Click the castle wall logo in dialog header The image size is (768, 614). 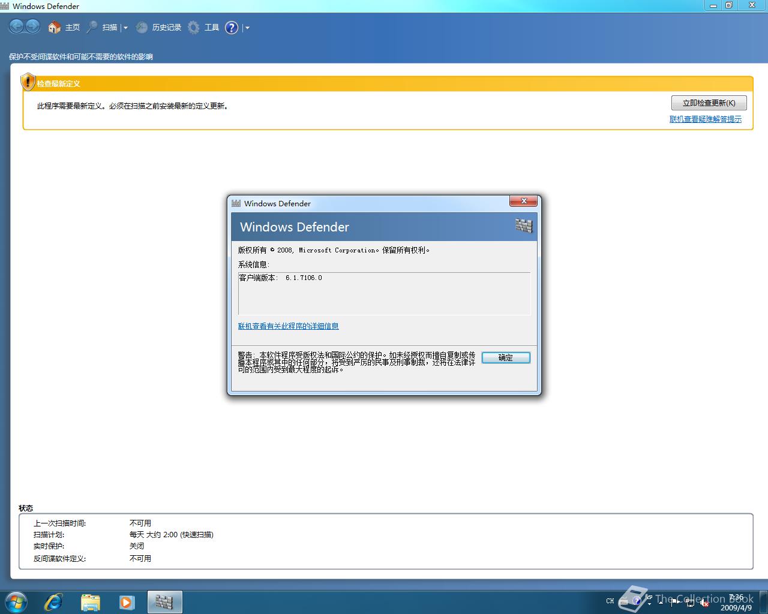[524, 225]
